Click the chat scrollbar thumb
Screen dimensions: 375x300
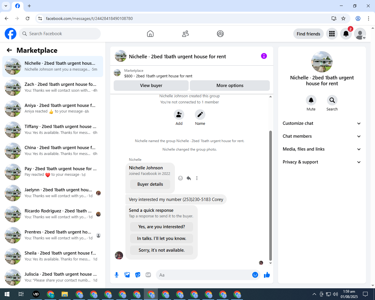pos(270,195)
